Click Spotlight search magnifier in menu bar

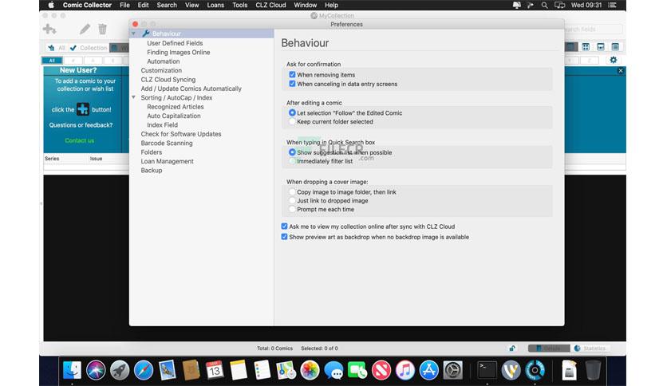tap(544, 5)
